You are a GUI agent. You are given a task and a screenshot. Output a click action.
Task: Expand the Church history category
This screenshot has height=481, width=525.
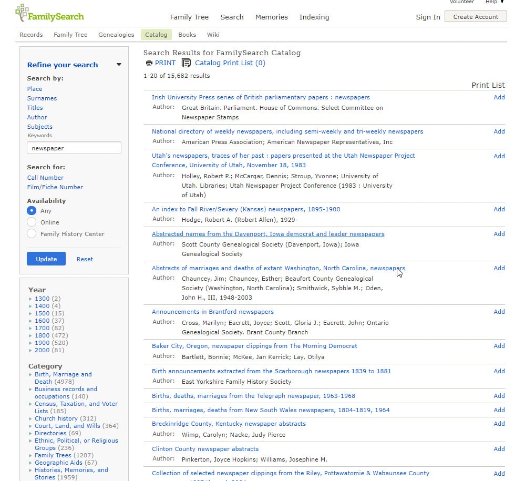point(30,418)
